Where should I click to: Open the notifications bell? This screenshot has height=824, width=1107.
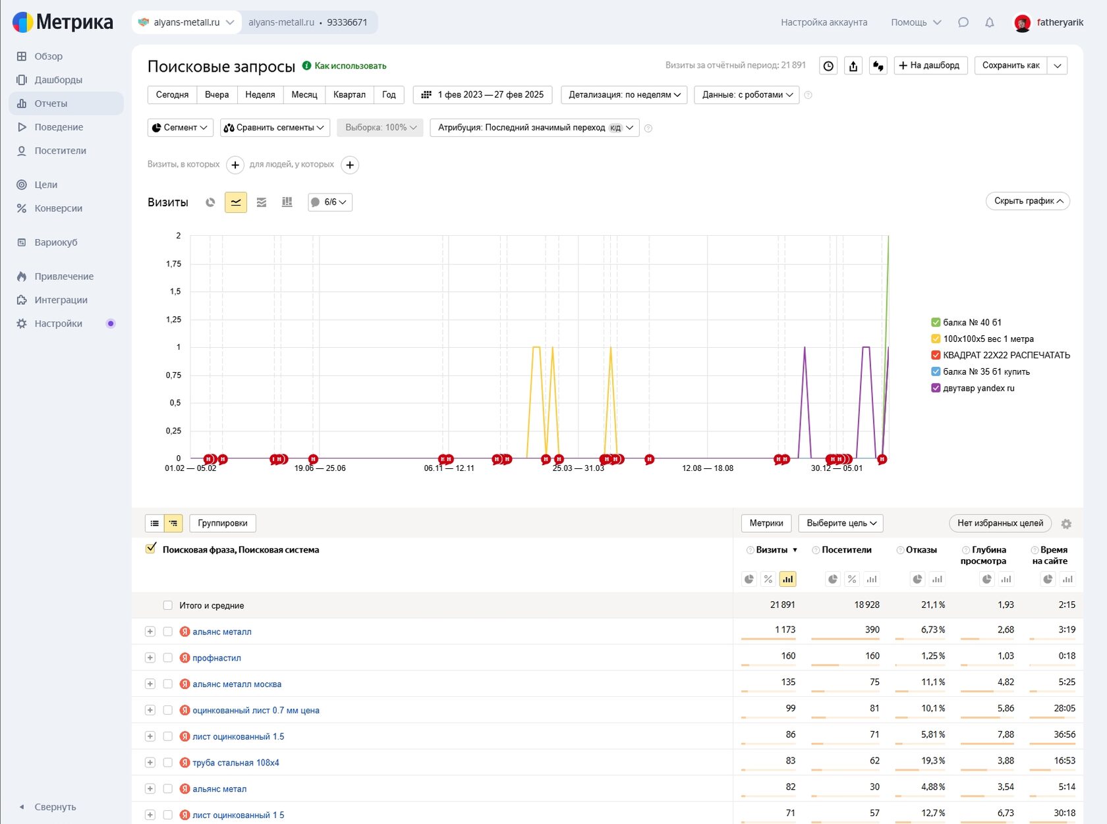(x=989, y=22)
